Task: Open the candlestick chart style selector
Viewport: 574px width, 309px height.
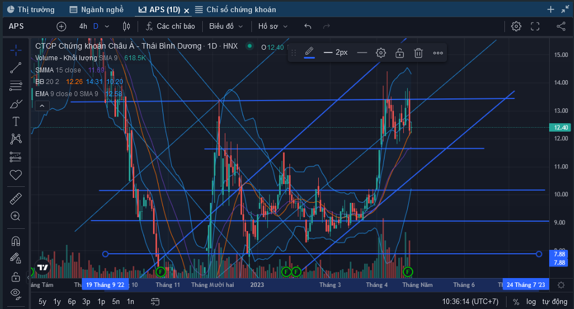Action: coord(127,27)
